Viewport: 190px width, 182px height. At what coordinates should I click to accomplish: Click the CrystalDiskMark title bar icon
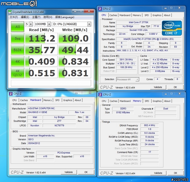[10, 12]
